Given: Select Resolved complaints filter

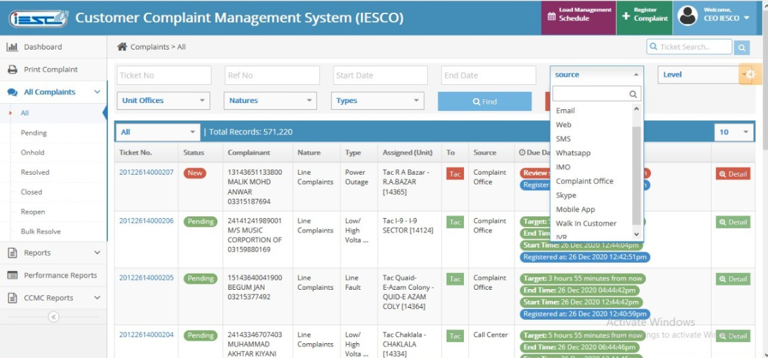Looking at the screenshot, I should (x=35, y=173).
